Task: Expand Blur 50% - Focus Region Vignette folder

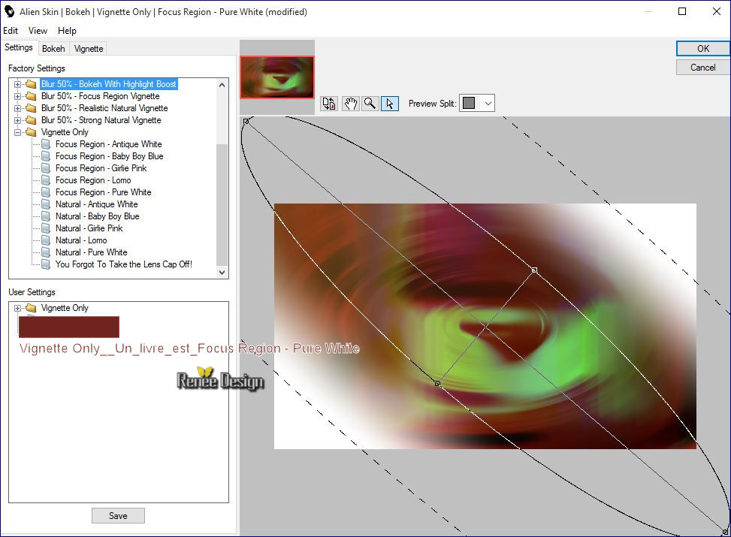Action: pos(18,96)
